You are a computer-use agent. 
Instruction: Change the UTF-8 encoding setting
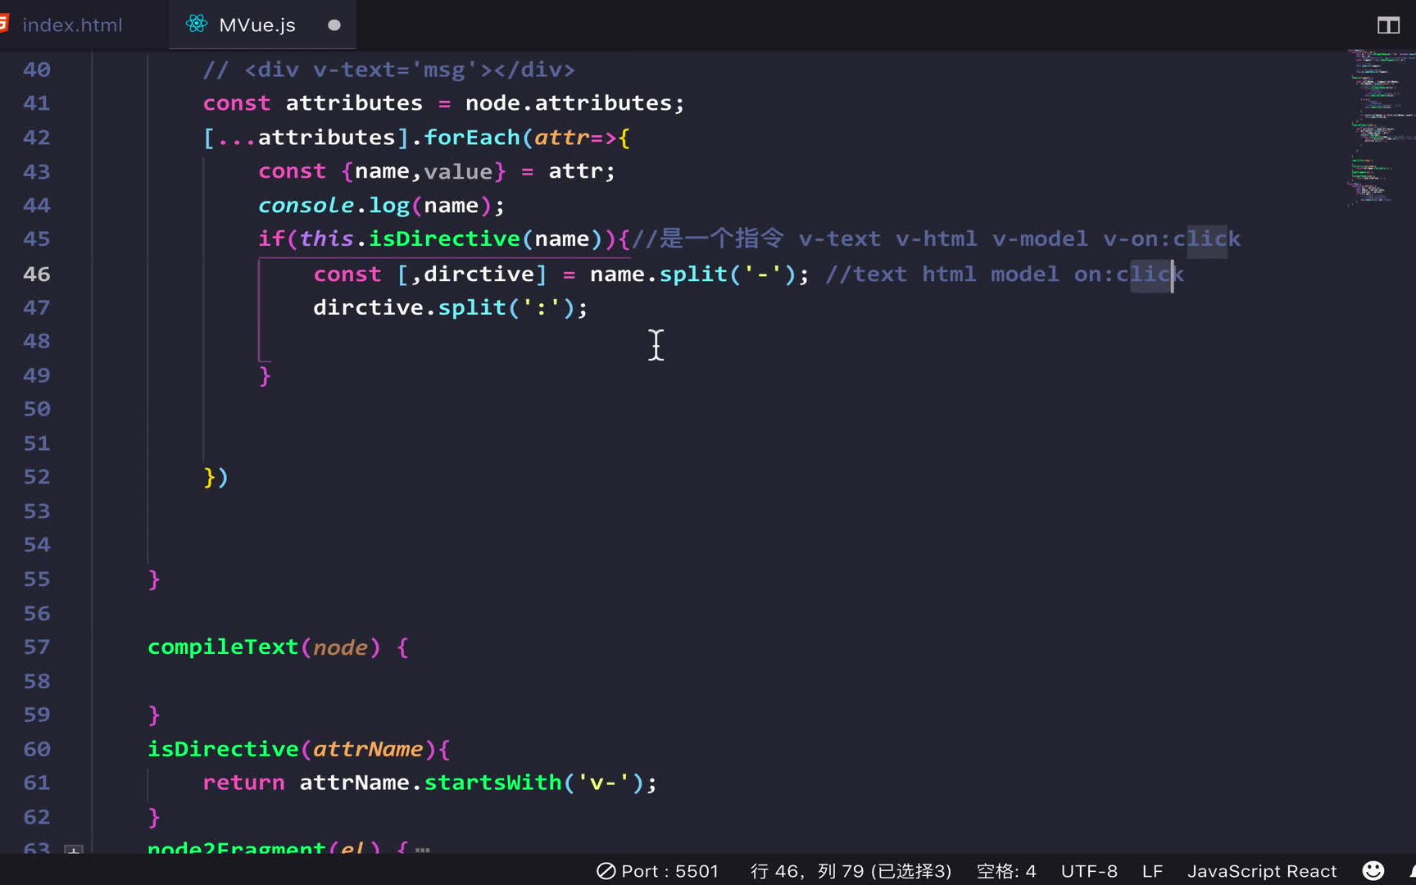(x=1089, y=870)
